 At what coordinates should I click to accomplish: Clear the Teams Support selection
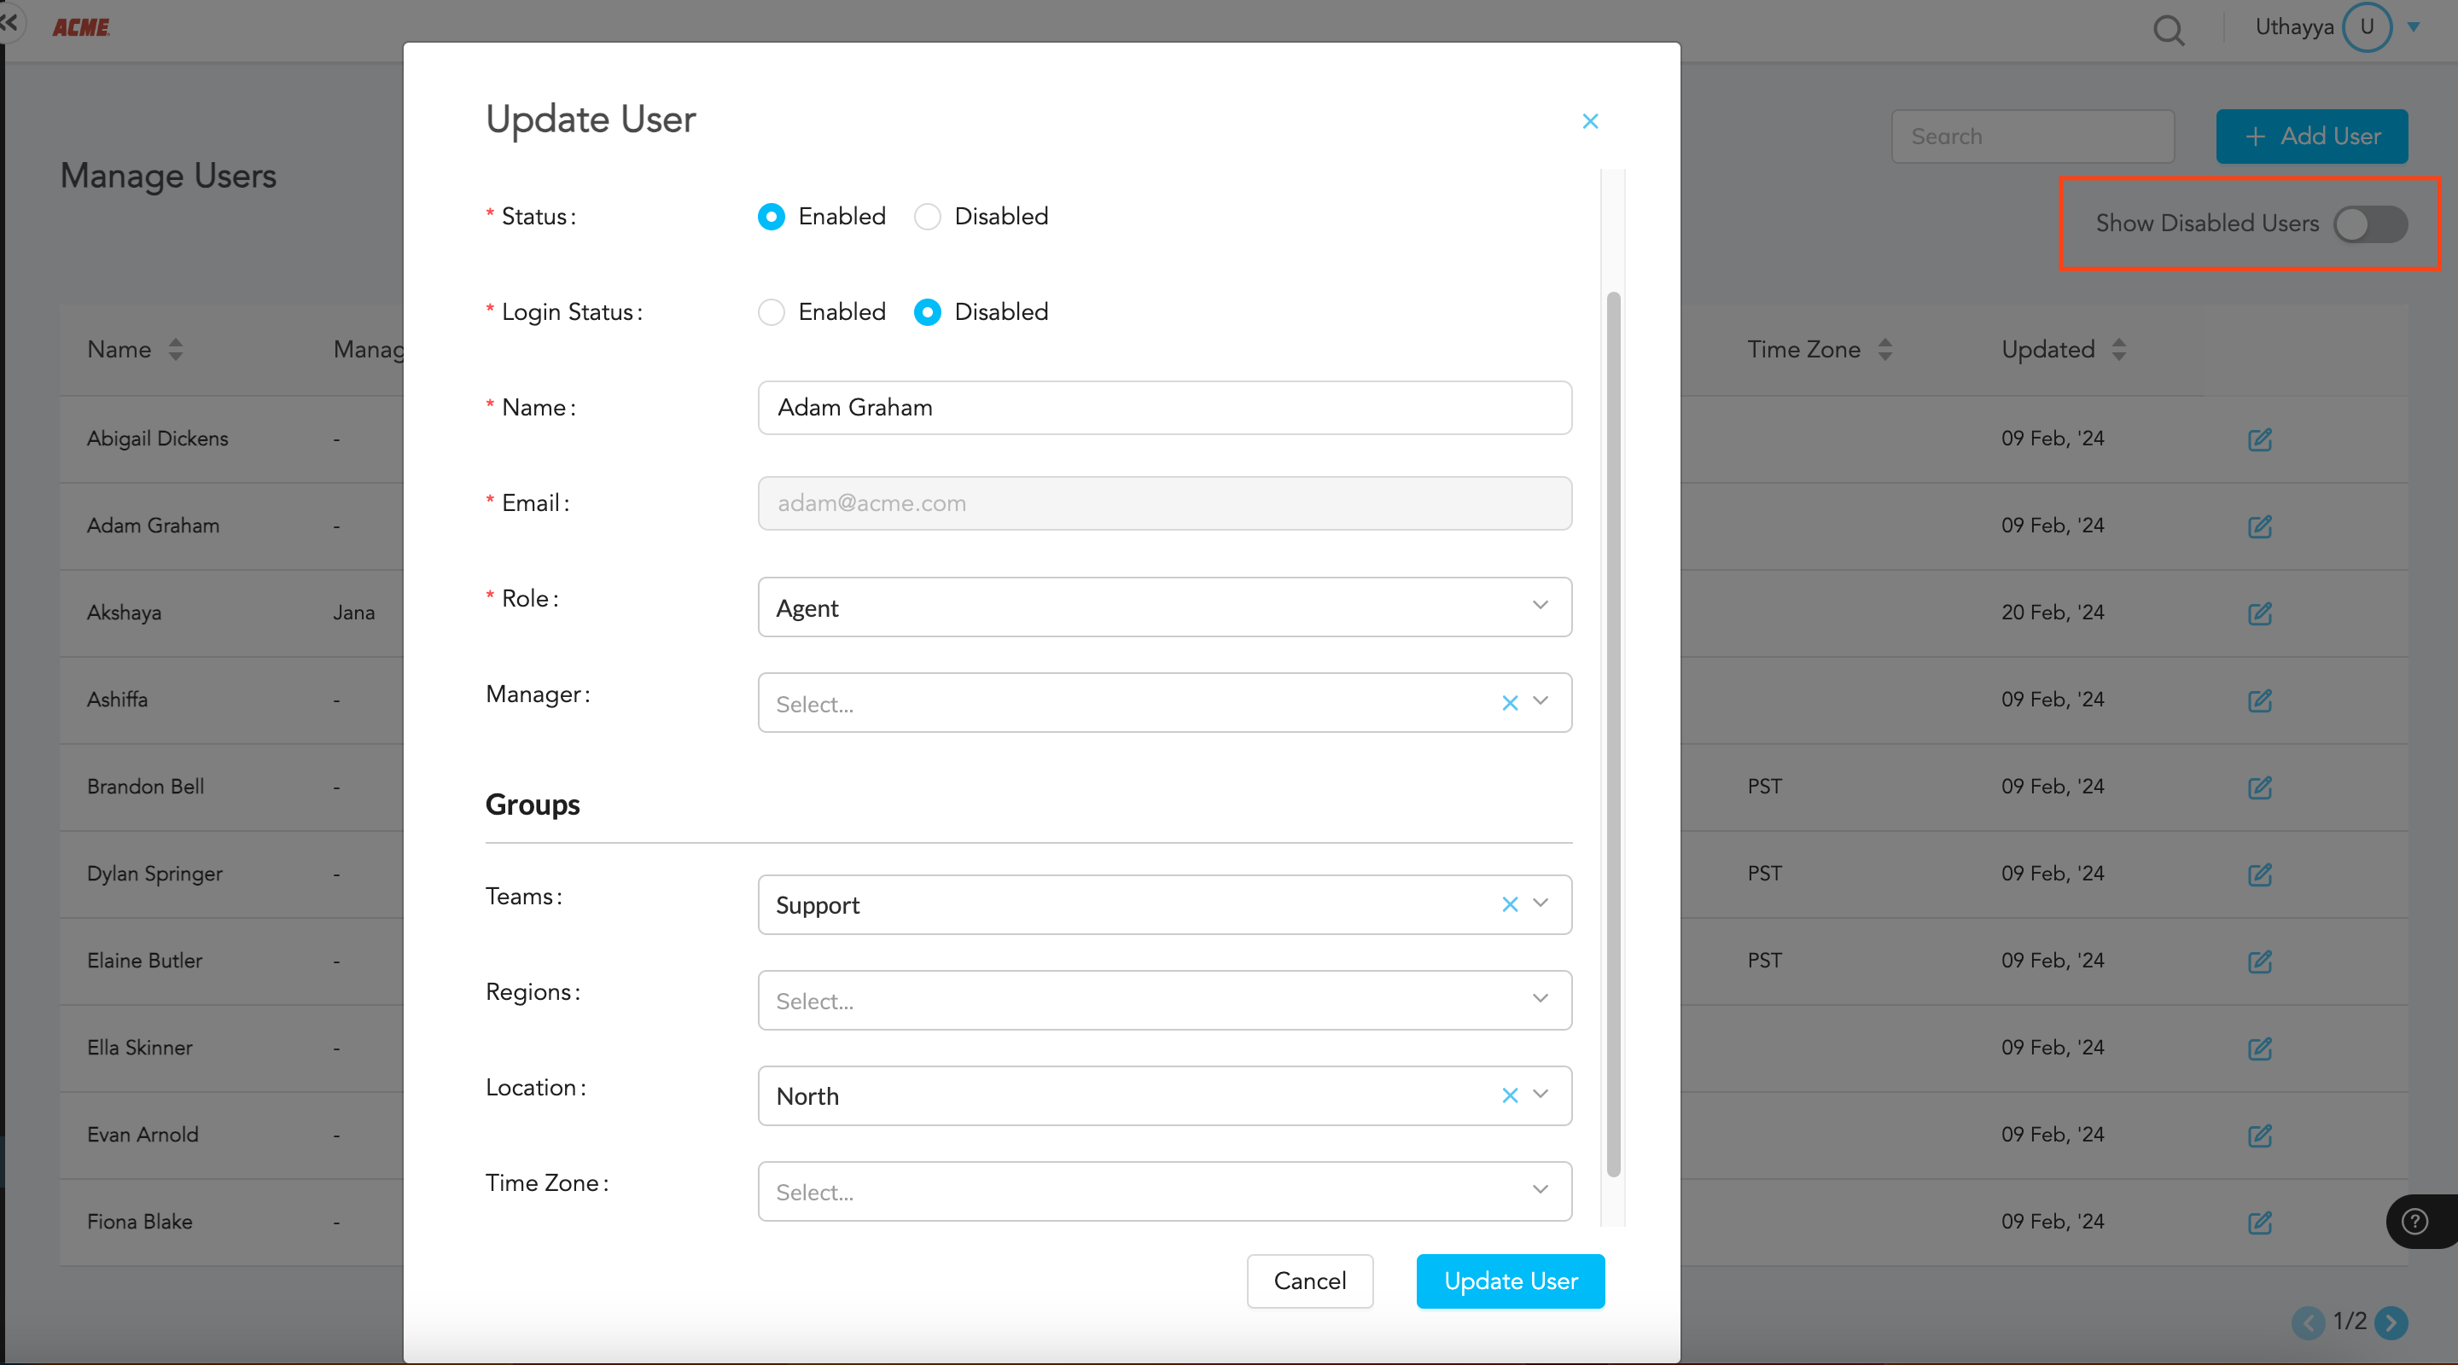click(x=1509, y=903)
